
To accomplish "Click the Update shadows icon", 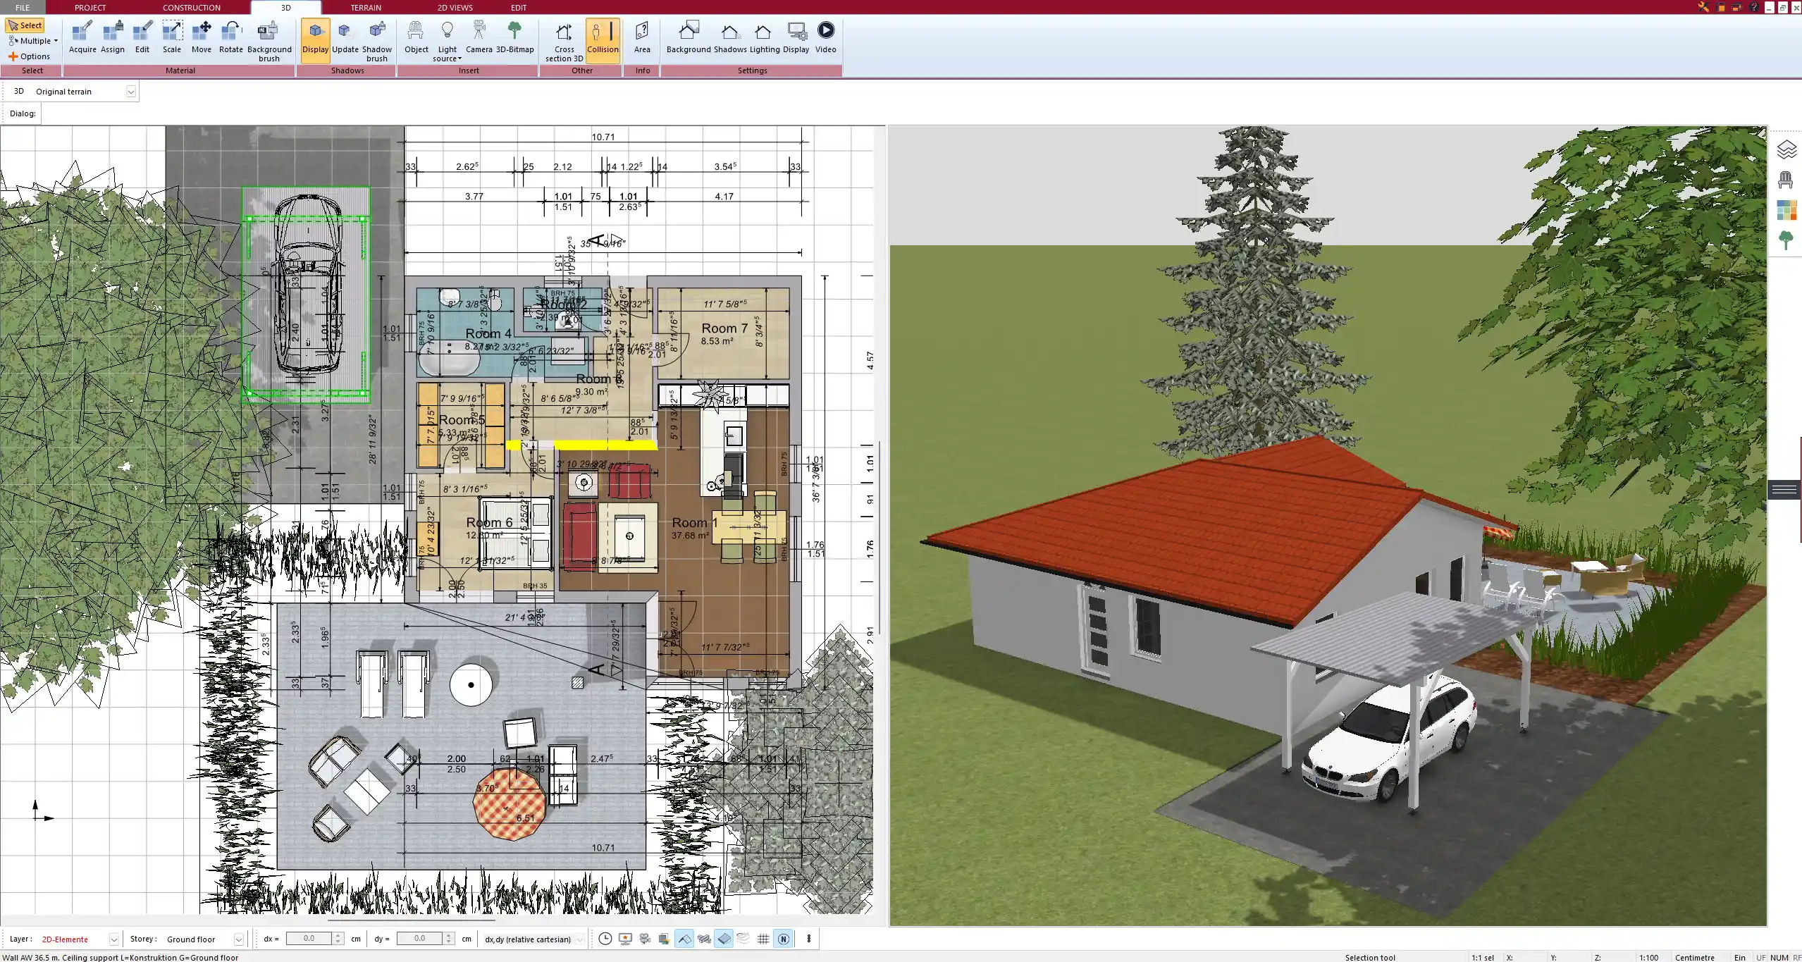I will tap(345, 38).
